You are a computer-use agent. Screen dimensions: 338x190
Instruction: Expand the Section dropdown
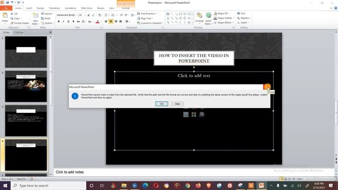48,23
